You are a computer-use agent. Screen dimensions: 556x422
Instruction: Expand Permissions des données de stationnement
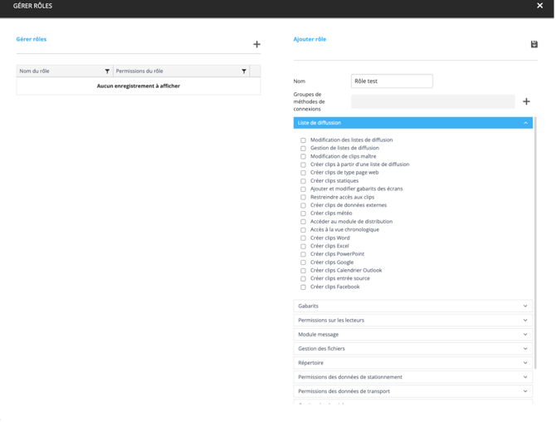click(x=413, y=377)
